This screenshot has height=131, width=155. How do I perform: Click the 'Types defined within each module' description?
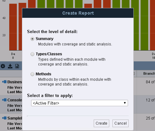click(x=72, y=62)
